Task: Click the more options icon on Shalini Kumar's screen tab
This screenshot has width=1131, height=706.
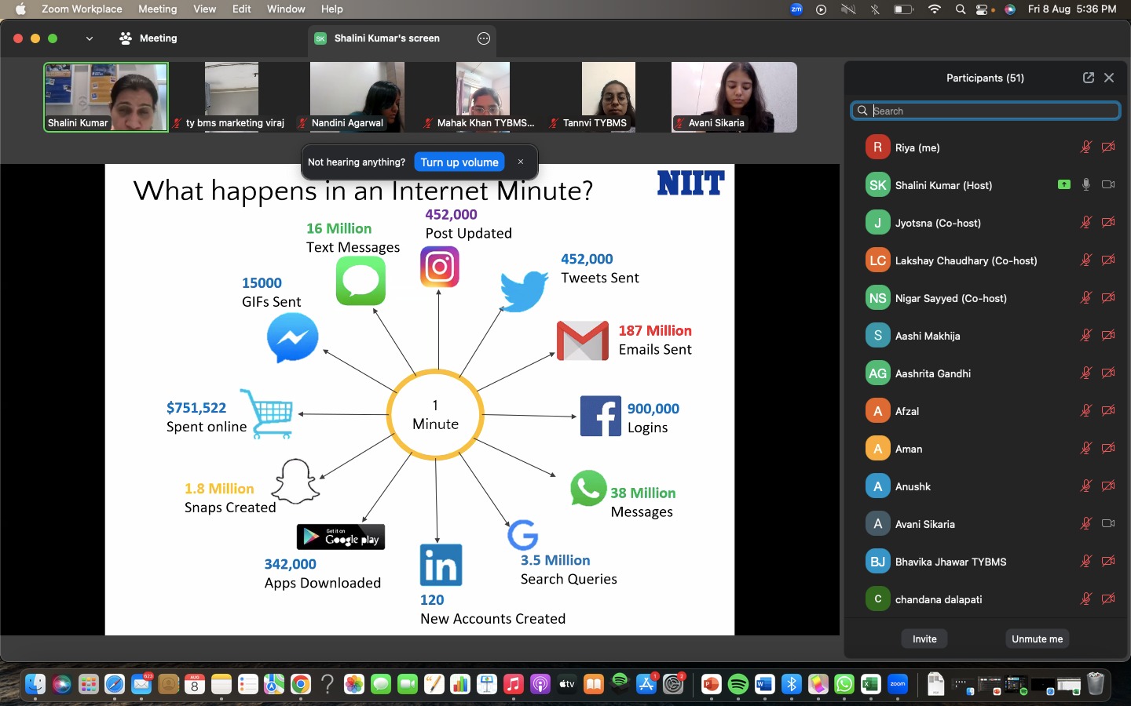Action: 484,38
